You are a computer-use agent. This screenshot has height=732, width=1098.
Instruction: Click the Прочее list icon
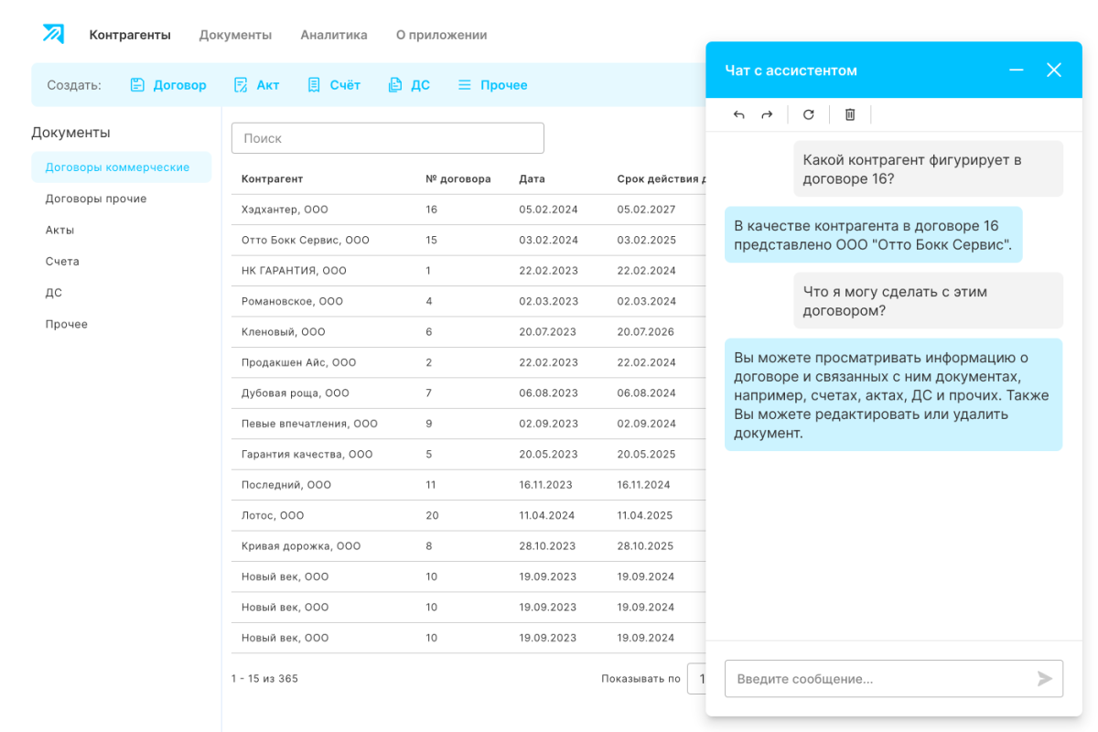tap(465, 85)
